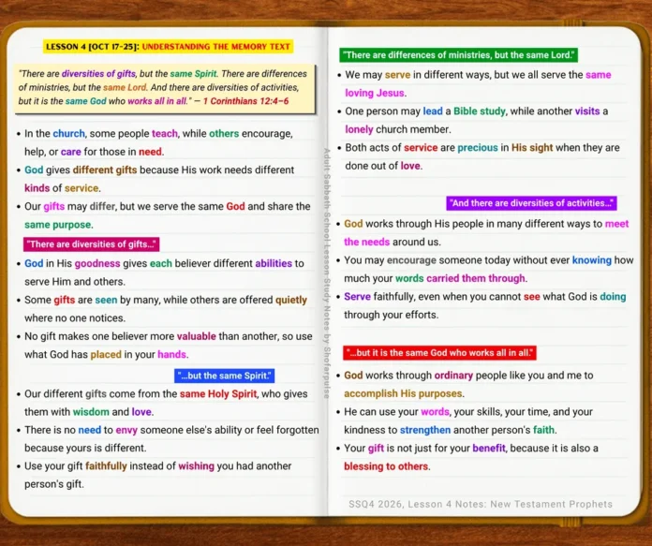Click the bullet 'Some gifts are seen by many'

[x=161, y=309]
